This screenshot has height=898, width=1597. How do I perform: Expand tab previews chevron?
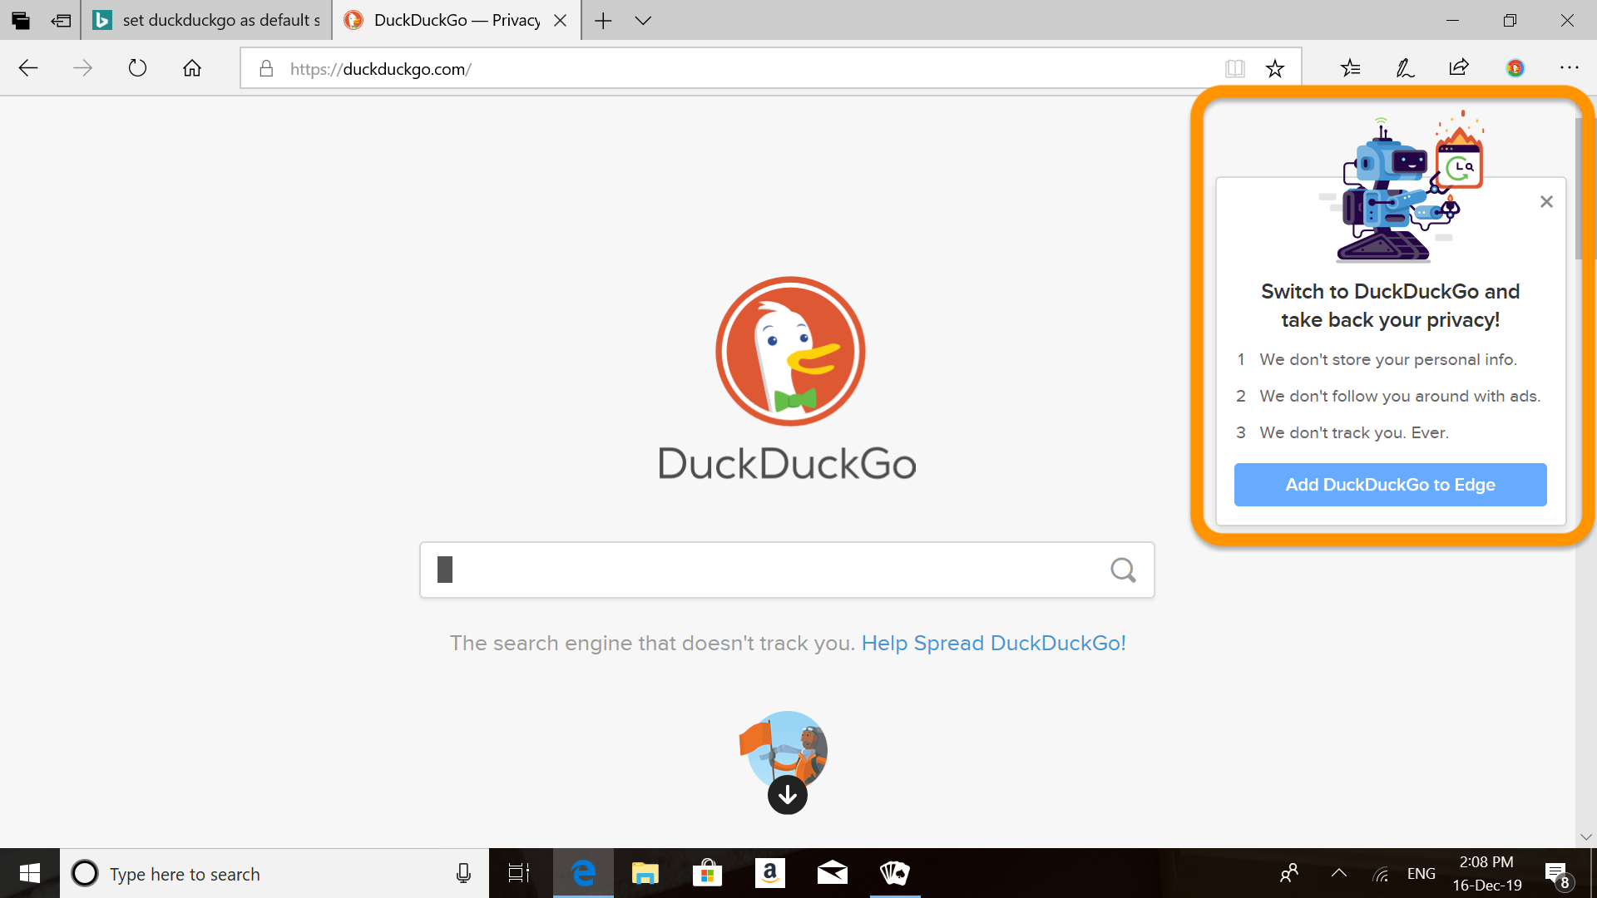click(x=643, y=21)
